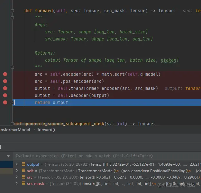Collapse the forward method fold marker
This screenshot has width=201, height=193.
coord(12,11)
